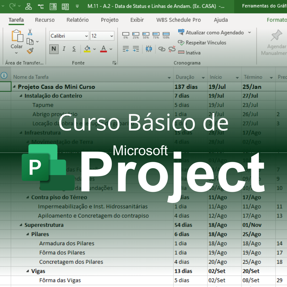The image size is (287, 287).
Task: Click the Split Task icon
Action: [x=149, y=49]
